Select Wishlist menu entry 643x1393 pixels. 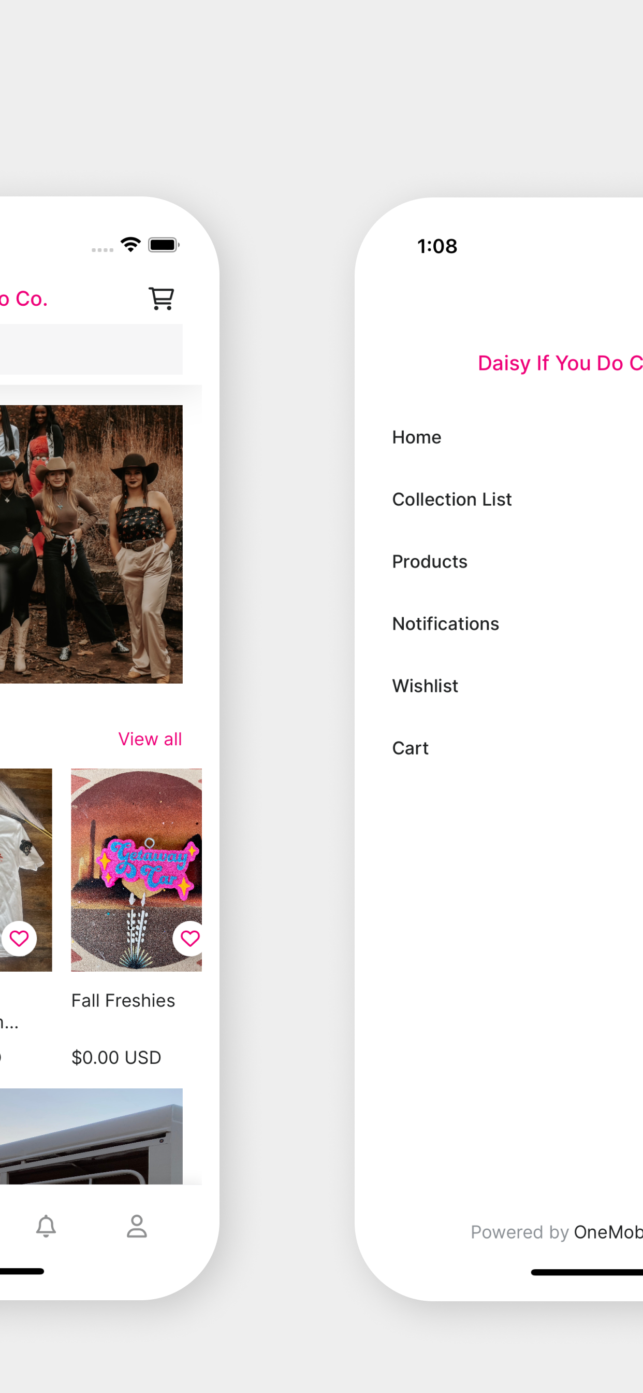425,686
